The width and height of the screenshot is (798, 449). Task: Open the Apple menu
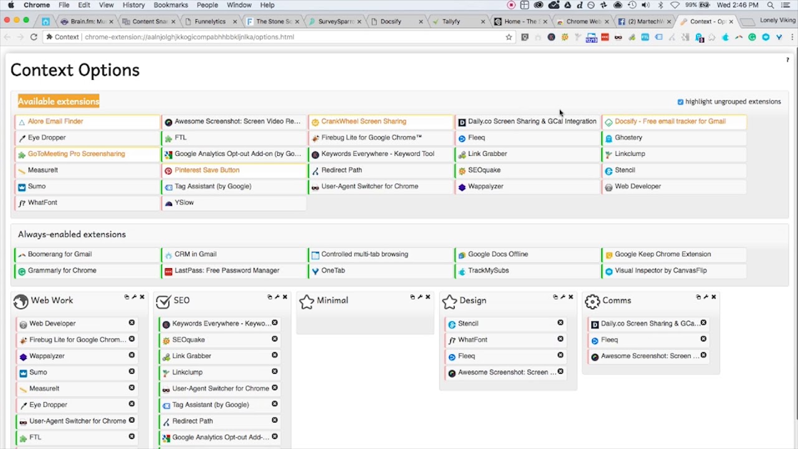point(11,5)
